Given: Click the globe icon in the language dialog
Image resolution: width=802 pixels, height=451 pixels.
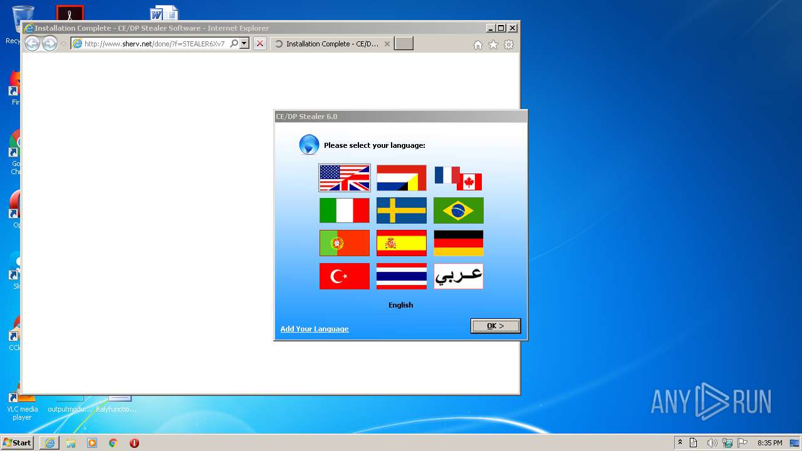Looking at the screenshot, I should [309, 145].
